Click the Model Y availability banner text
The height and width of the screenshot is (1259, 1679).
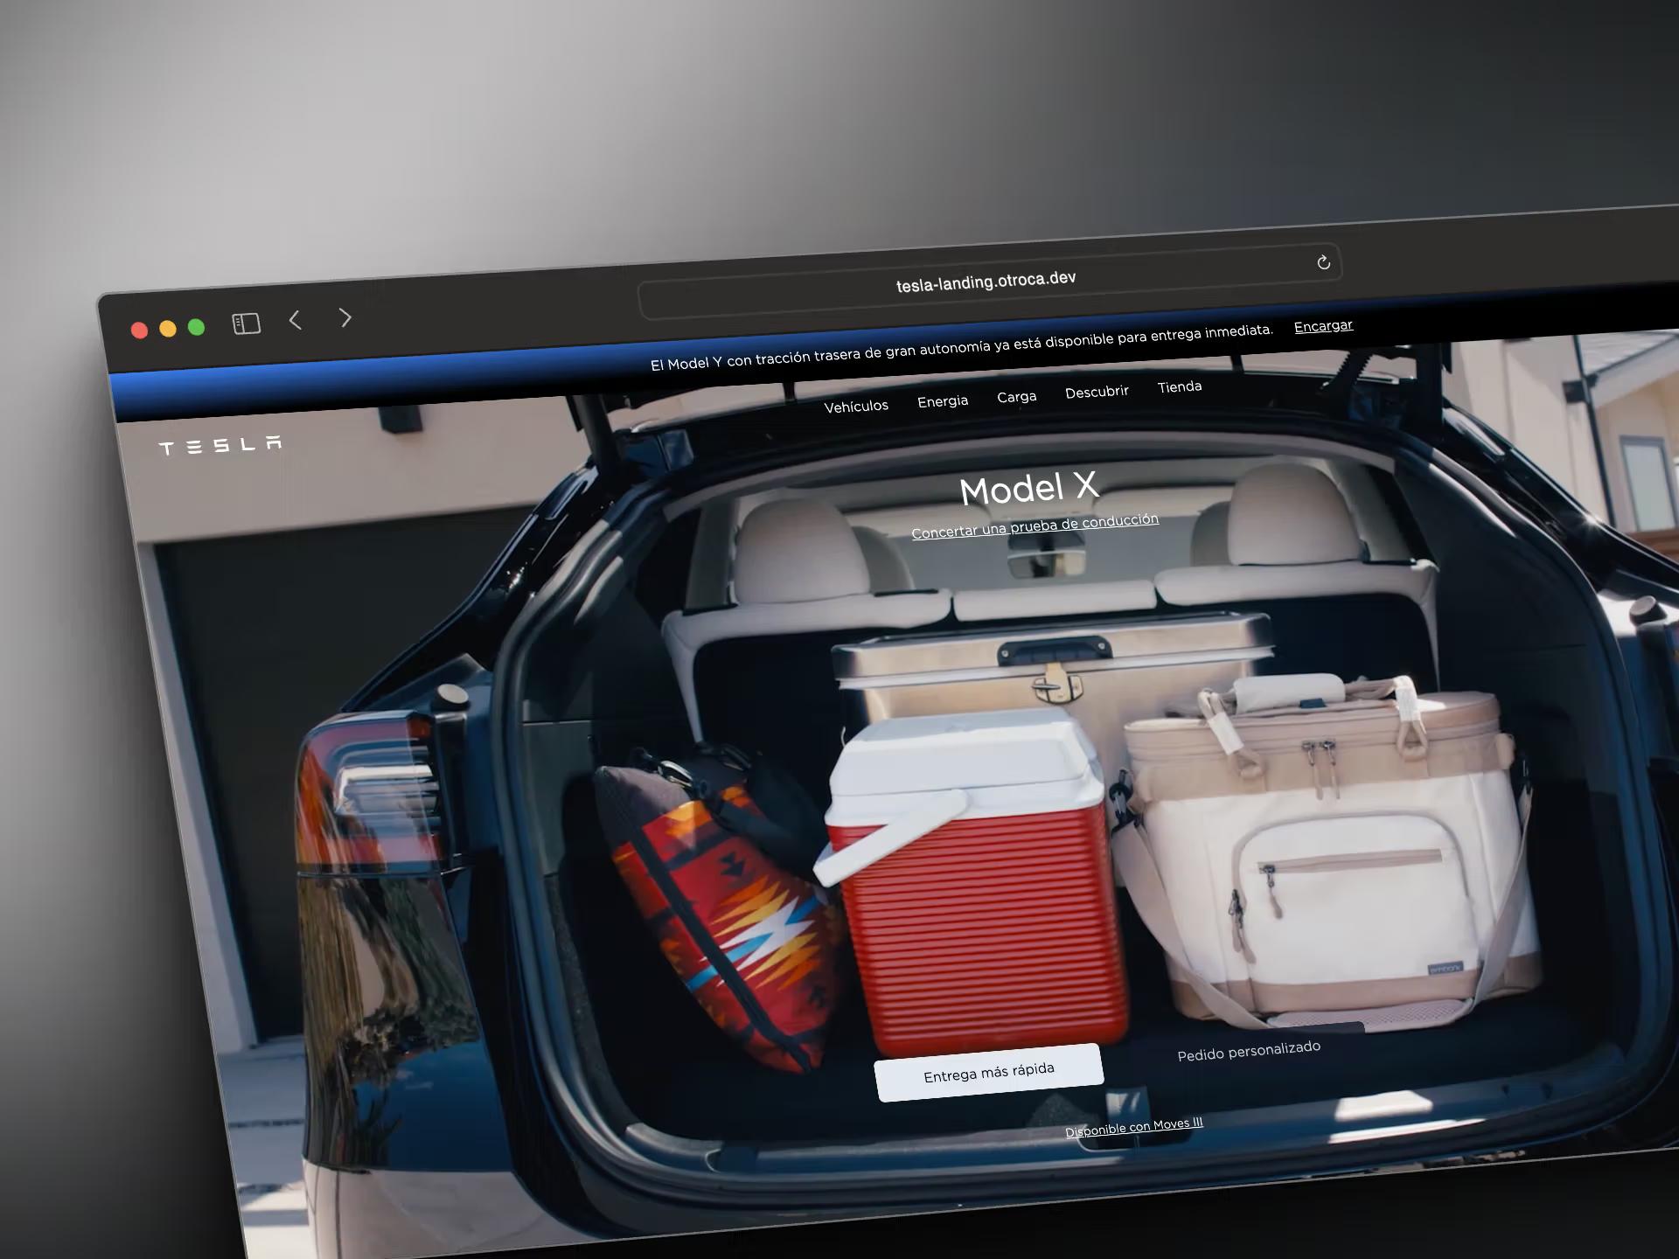[961, 347]
